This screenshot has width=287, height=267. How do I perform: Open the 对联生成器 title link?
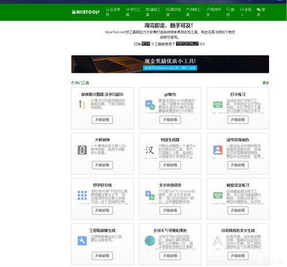coord(170,140)
